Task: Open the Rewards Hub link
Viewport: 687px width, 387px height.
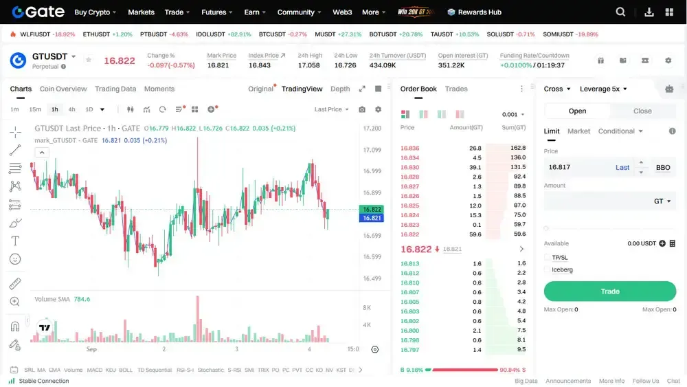Action: [x=475, y=12]
